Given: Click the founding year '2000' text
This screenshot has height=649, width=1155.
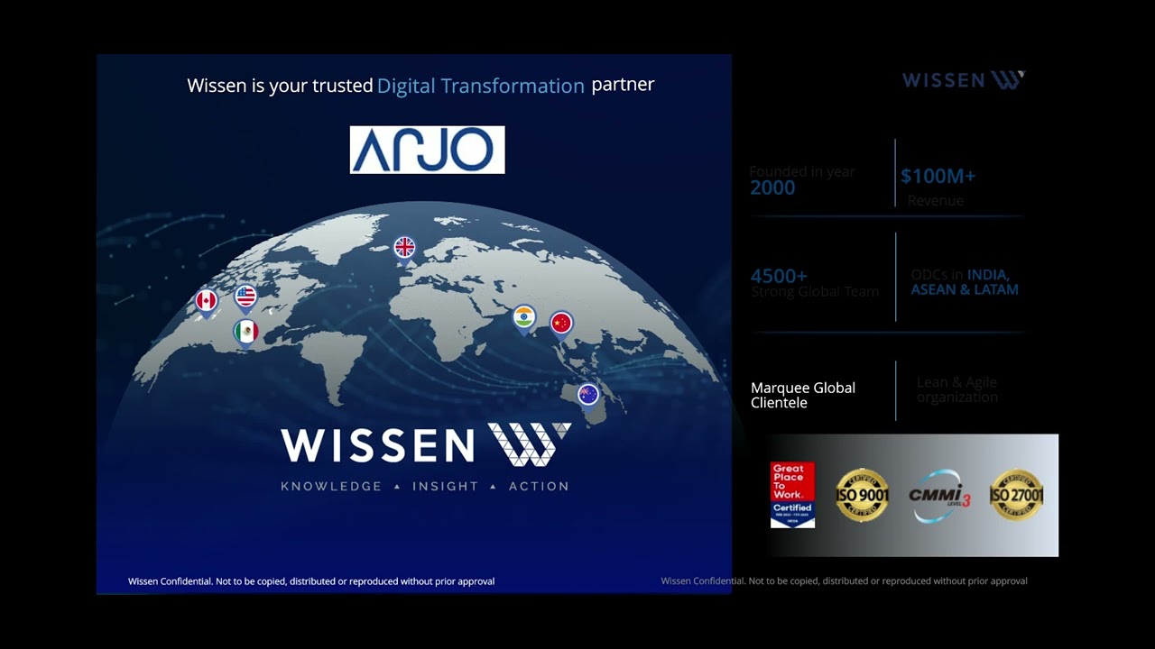Looking at the screenshot, I should pos(772,187).
